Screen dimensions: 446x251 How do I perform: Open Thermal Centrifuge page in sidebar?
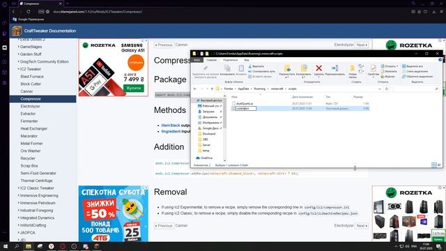point(36,181)
